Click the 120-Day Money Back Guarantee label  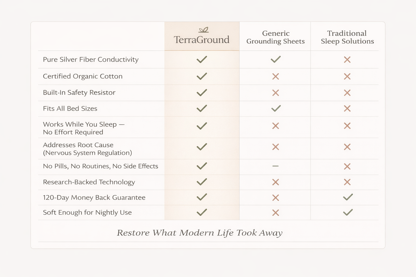click(94, 198)
